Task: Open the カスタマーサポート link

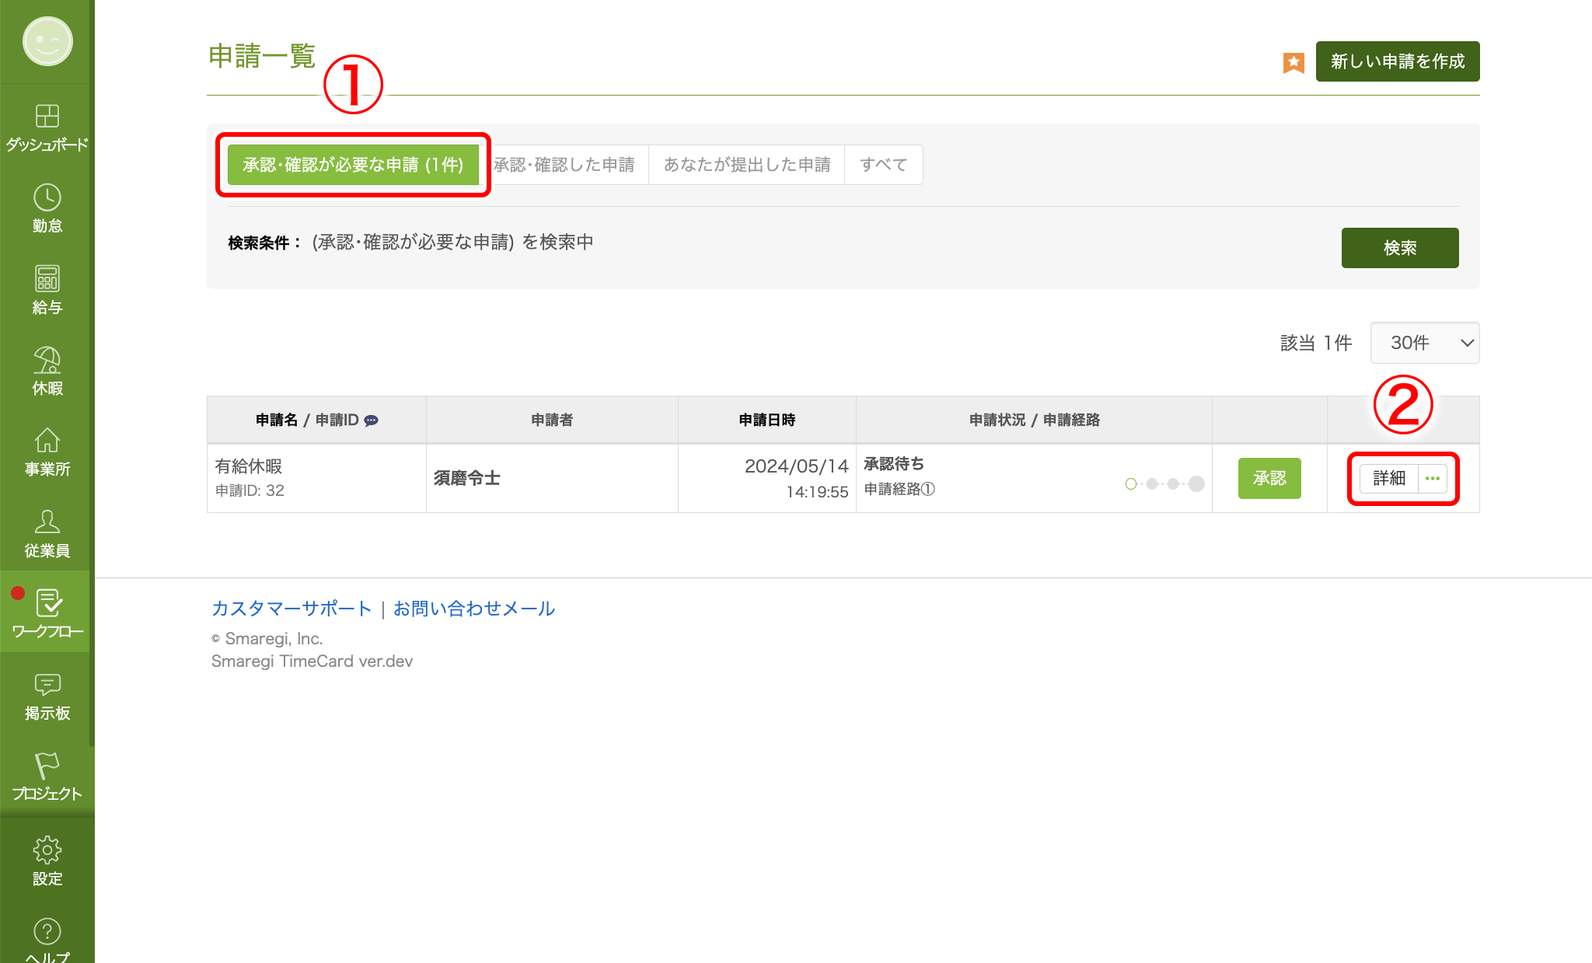Action: (x=292, y=609)
